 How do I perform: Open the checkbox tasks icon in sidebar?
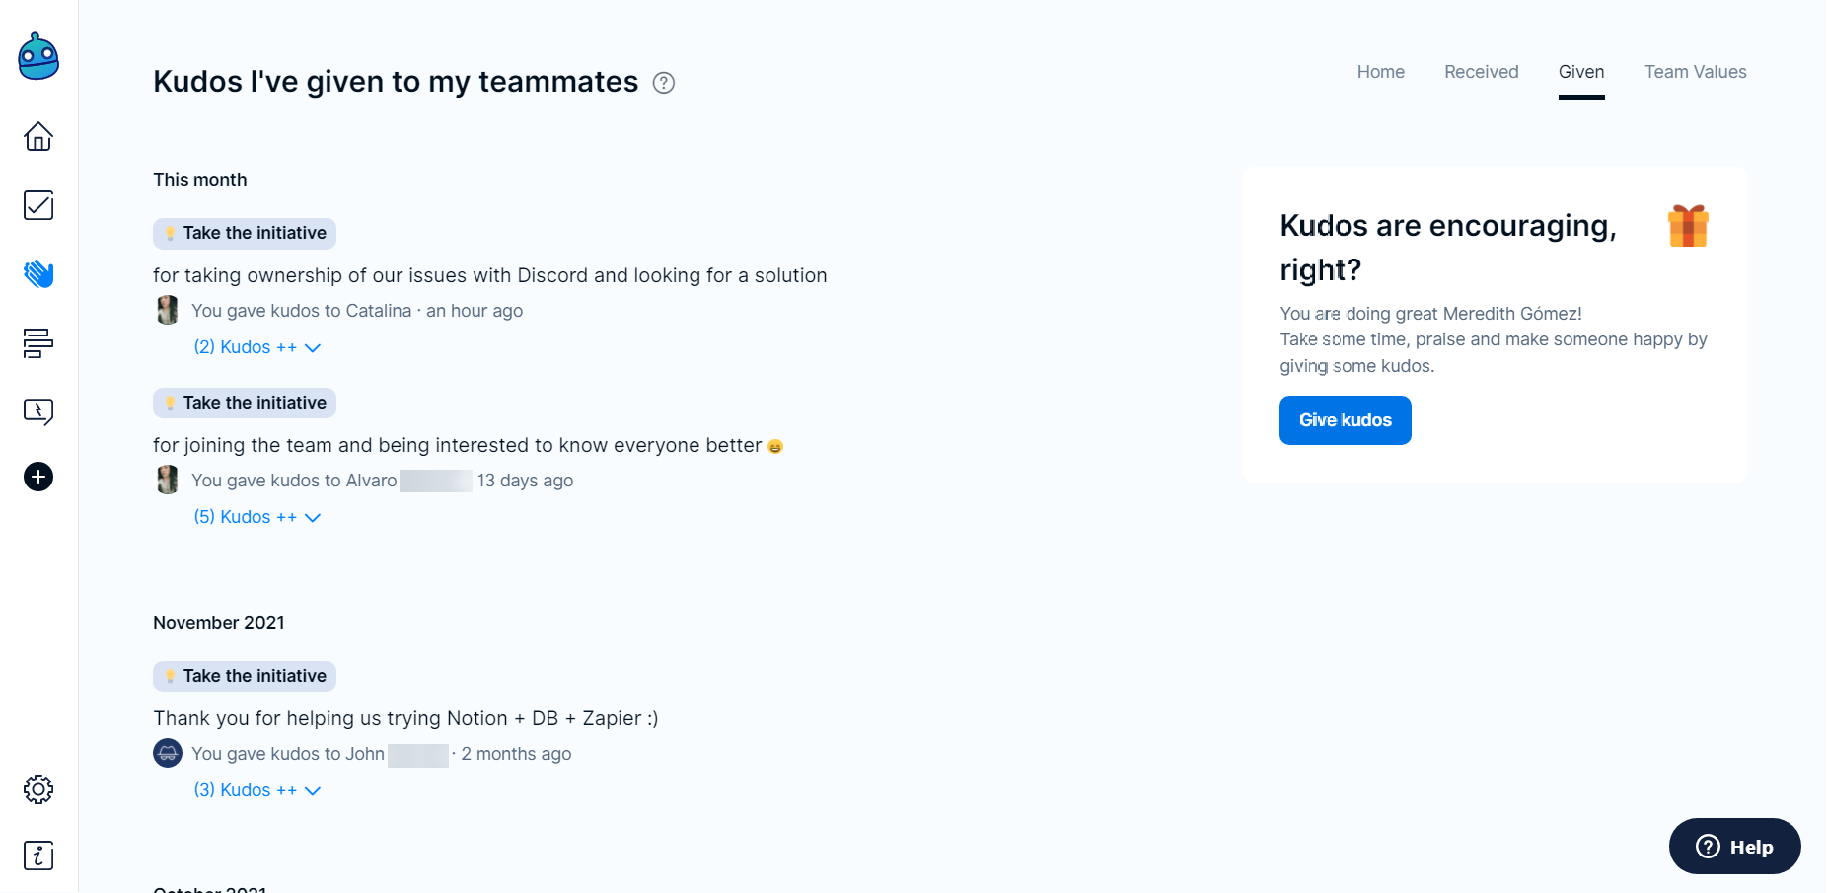[38, 205]
